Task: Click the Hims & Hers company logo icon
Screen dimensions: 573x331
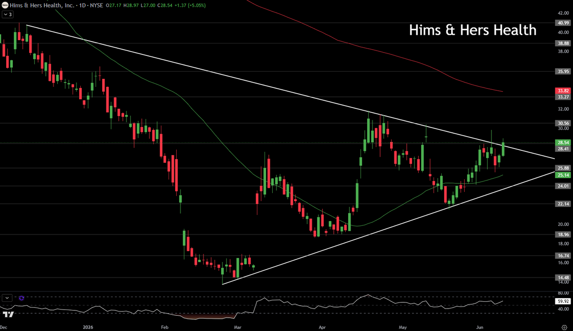Action: click(4, 4)
